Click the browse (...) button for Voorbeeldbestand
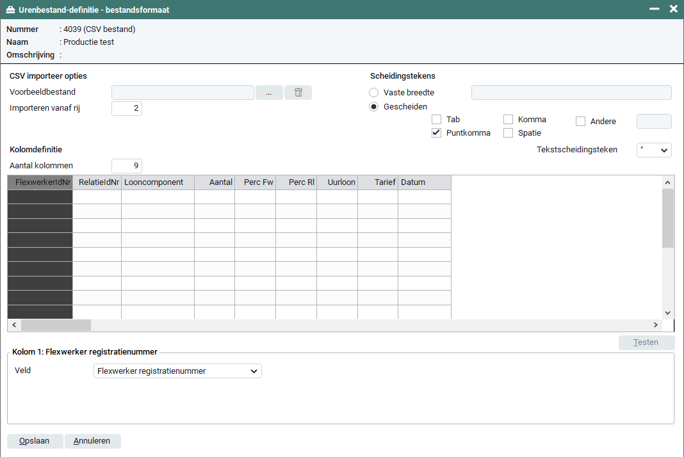Screen dimensions: 684x457 pos(269,92)
